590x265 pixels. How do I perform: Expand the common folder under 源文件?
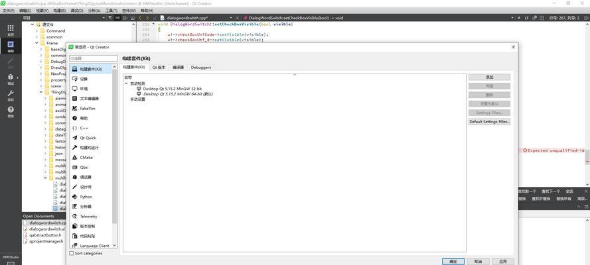tap(37, 37)
